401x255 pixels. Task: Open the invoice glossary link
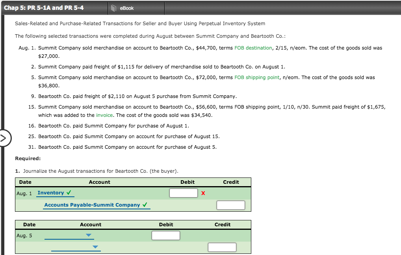(x=104, y=115)
